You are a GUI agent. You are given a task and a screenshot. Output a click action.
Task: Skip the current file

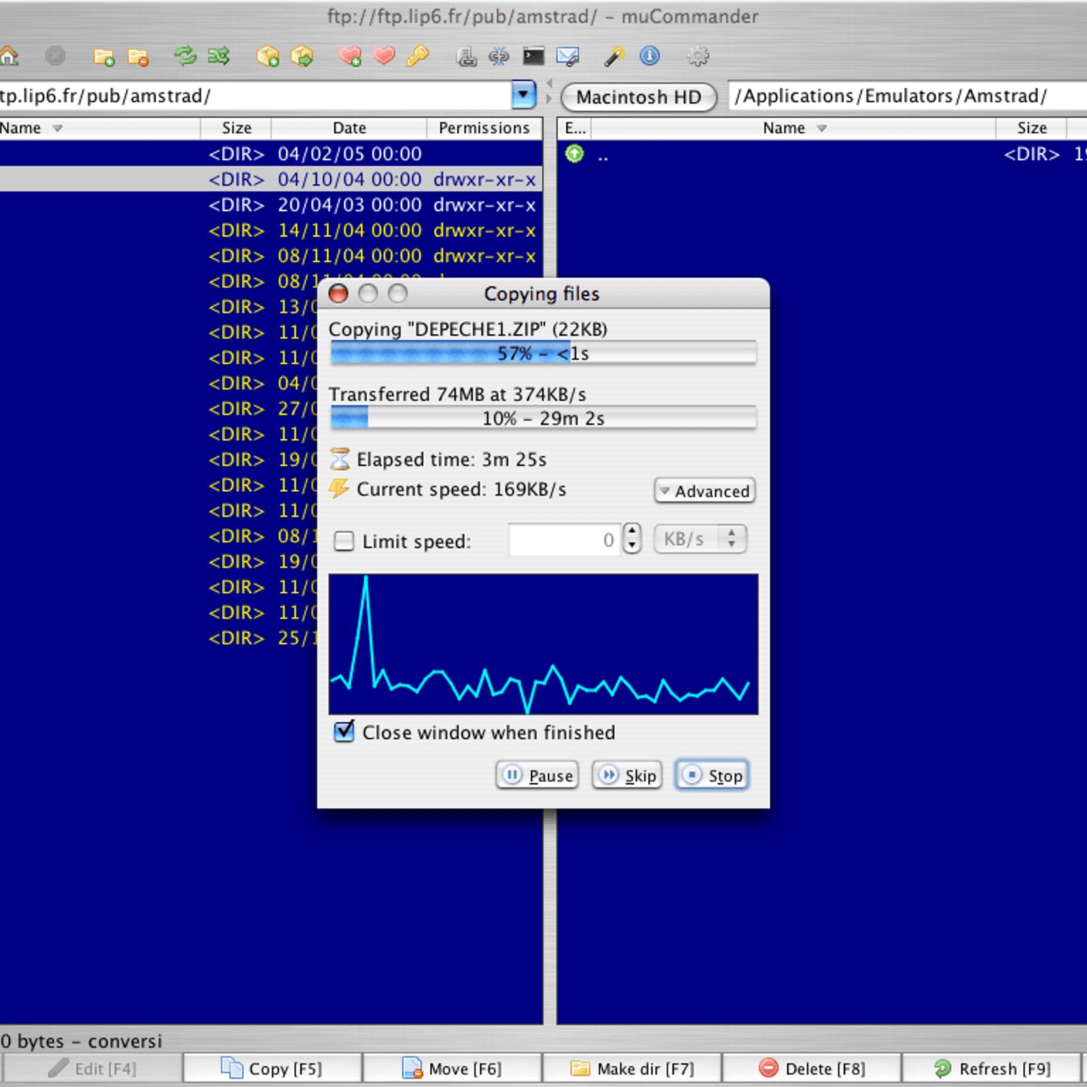click(627, 775)
